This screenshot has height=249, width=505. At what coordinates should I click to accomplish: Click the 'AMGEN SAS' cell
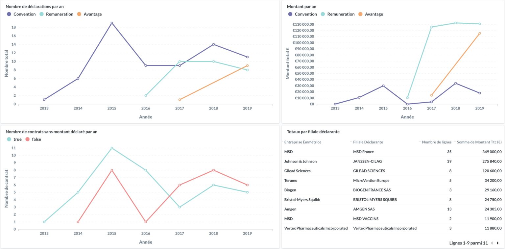tap(364, 209)
